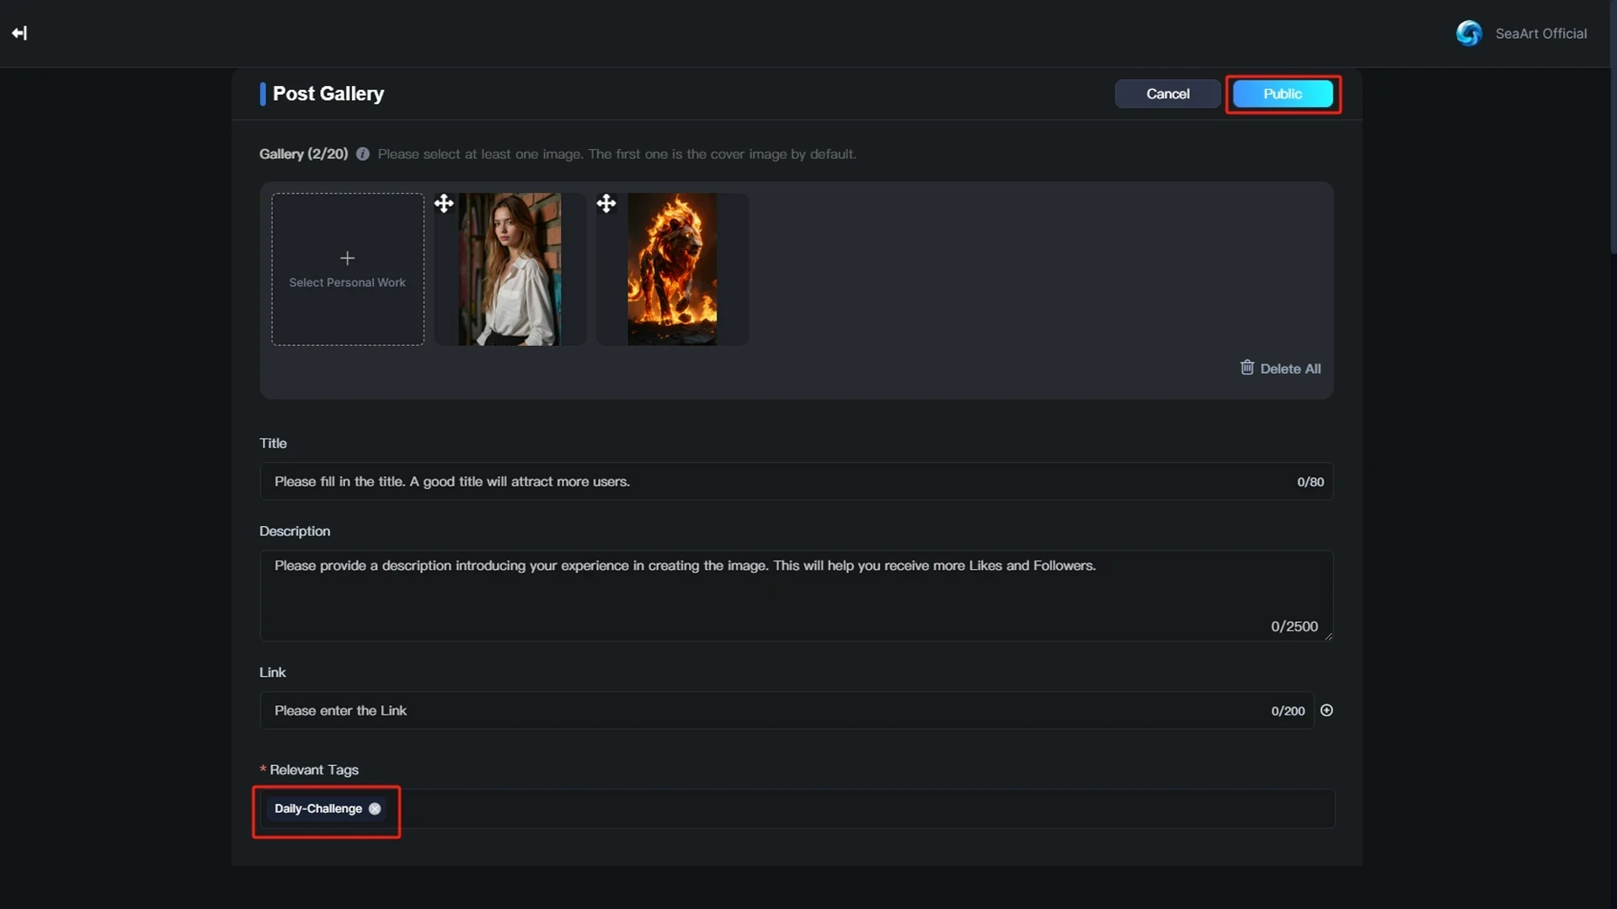
Task: Click the collapse sidebar arrow icon
Action: coord(19,33)
